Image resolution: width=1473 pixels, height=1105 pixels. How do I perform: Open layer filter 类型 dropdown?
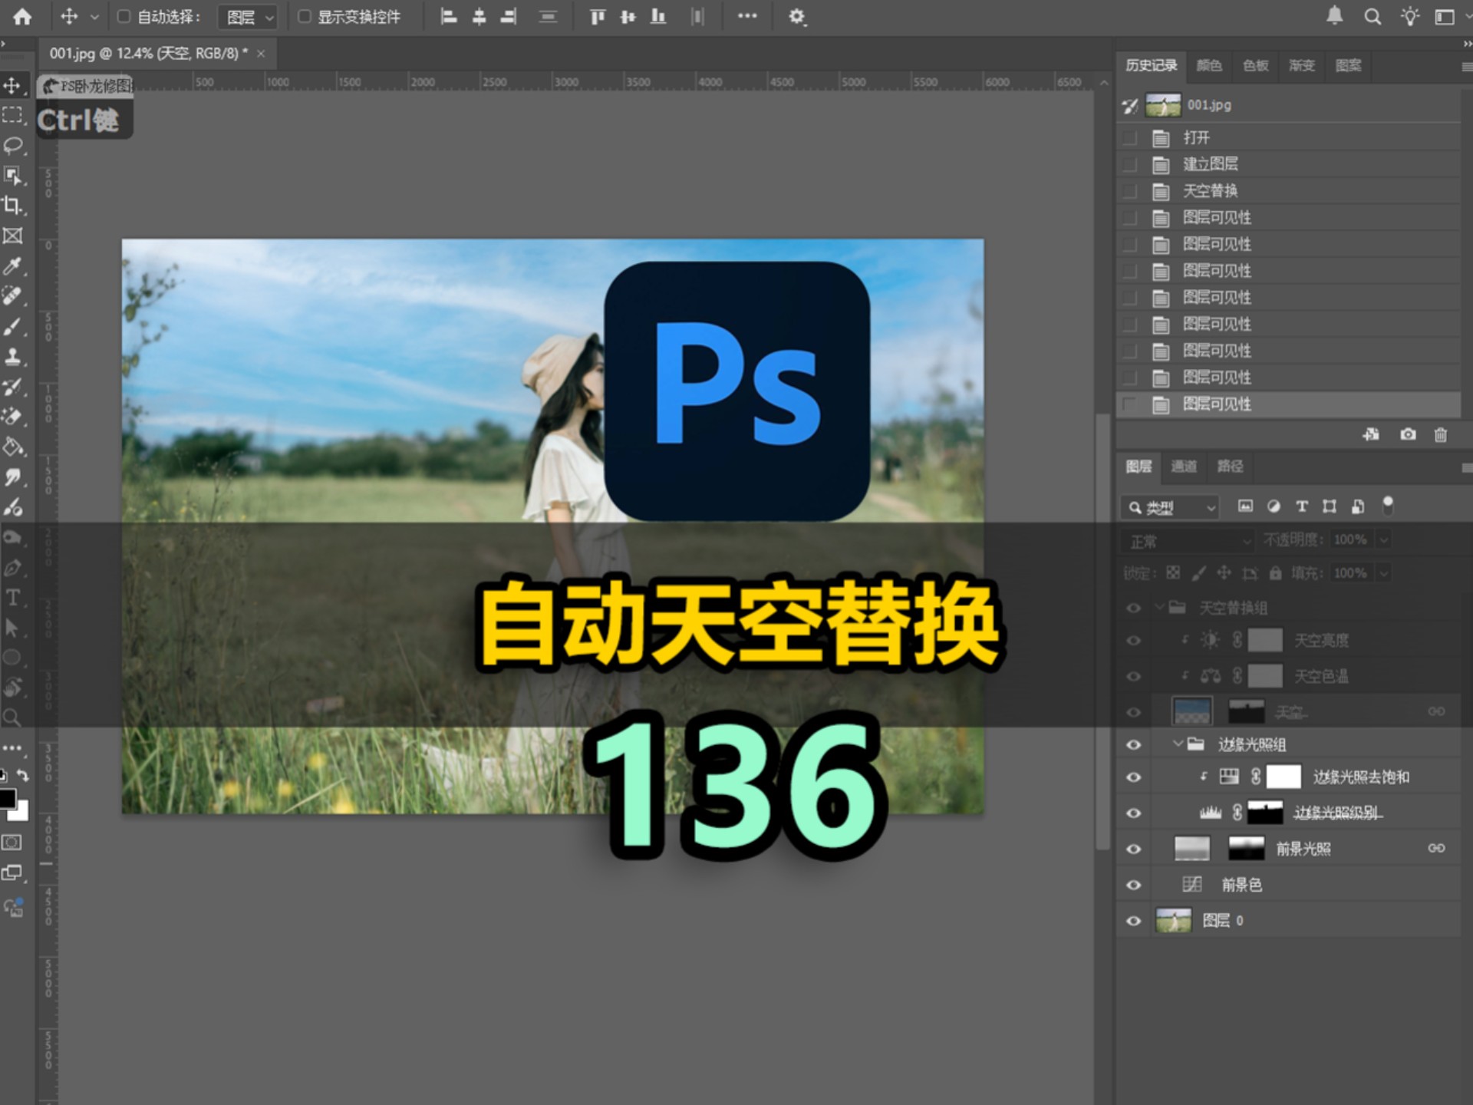(1169, 507)
